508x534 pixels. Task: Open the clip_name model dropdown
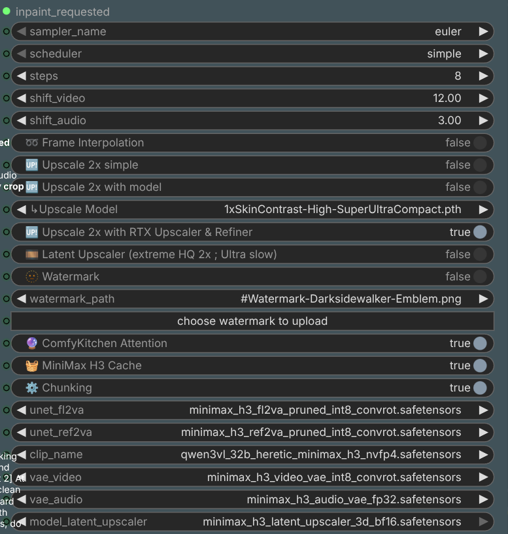click(x=252, y=455)
